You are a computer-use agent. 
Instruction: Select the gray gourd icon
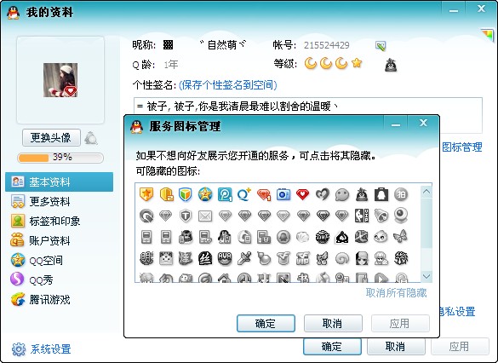(x=264, y=258)
